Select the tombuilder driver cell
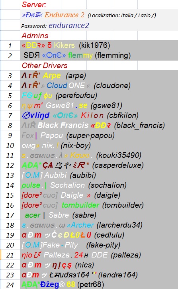 pos(99,205)
